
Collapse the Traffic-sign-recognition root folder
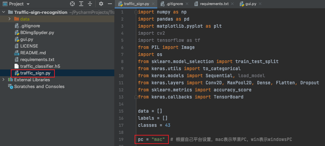coord(4,12)
